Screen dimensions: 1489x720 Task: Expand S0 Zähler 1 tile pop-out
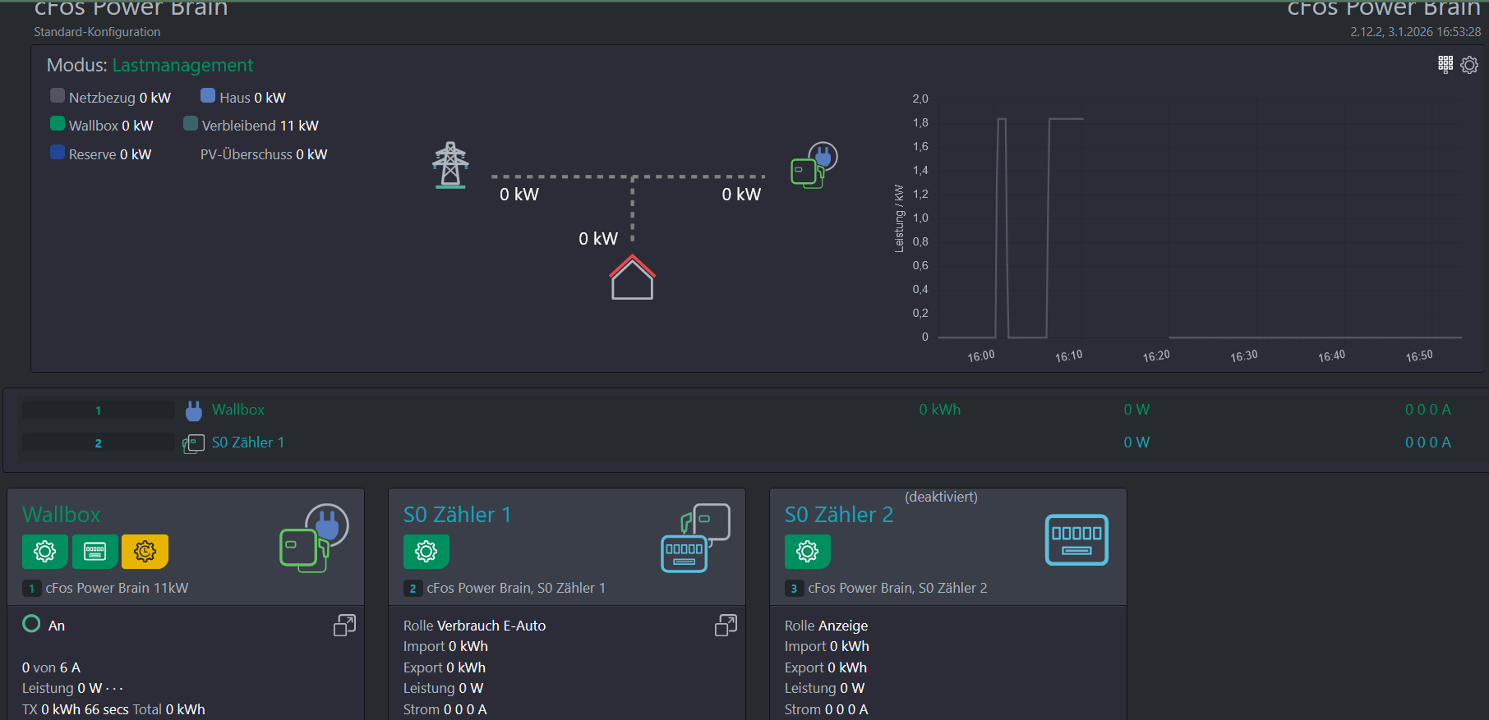[726, 626]
